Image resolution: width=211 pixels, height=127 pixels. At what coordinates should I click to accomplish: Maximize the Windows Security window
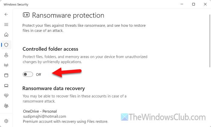(194, 4)
